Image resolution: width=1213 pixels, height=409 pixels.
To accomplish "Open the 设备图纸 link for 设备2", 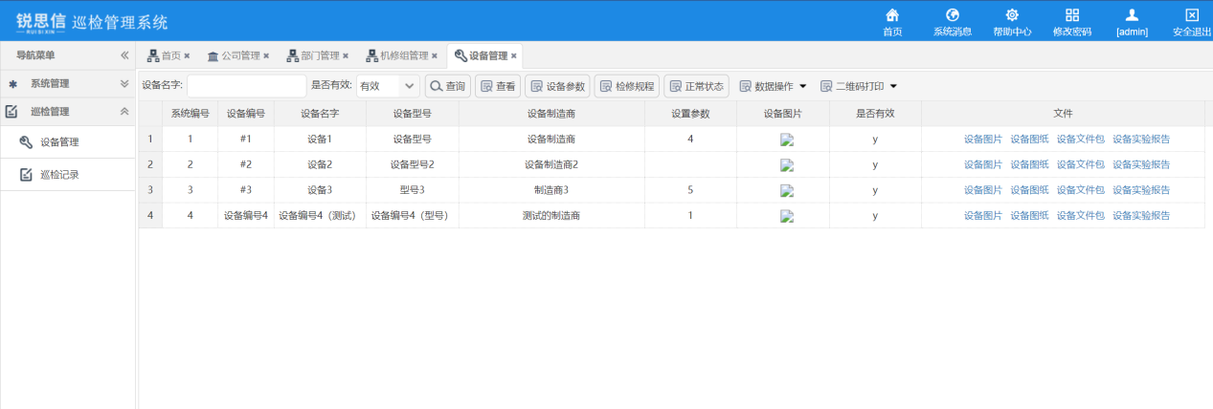I will coord(1029,164).
